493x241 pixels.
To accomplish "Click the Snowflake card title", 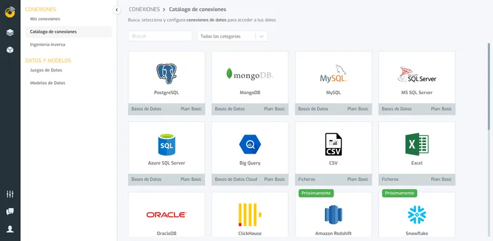I will [417, 234].
